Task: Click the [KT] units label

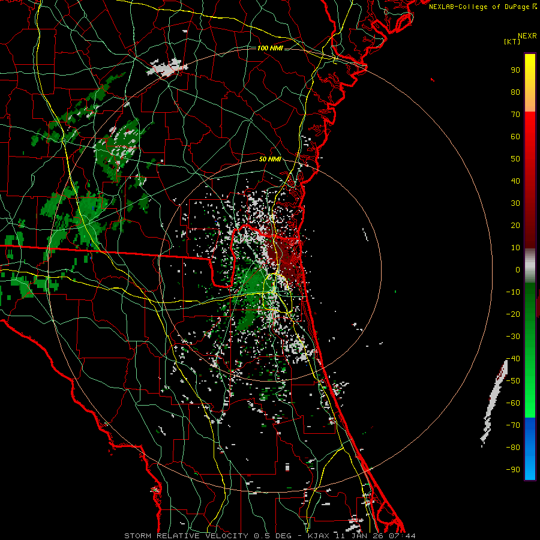Action: 512,41
